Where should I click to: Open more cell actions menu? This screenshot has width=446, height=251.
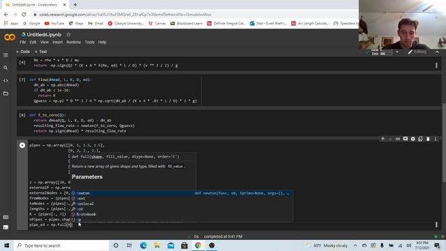pyautogui.click(x=435, y=139)
